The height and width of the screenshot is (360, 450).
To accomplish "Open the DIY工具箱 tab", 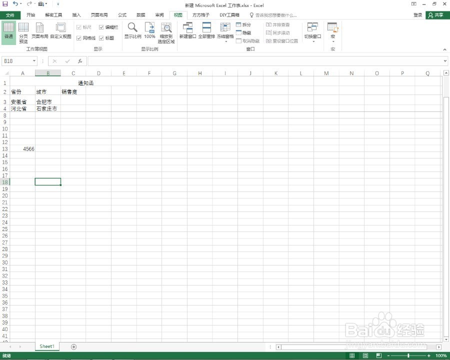I will click(229, 15).
